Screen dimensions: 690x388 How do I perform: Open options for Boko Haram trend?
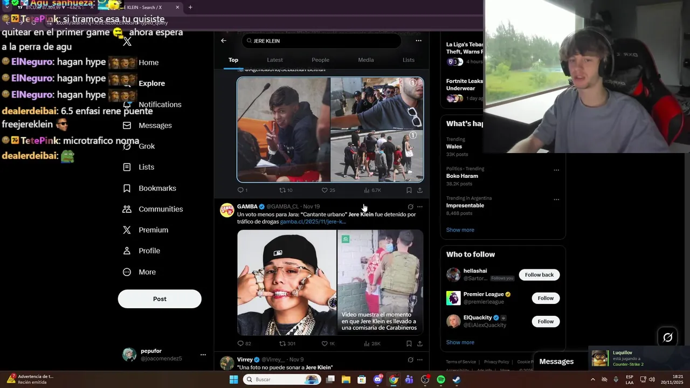click(556, 170)
